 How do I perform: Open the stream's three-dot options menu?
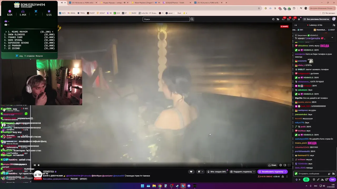coord(287,177)
